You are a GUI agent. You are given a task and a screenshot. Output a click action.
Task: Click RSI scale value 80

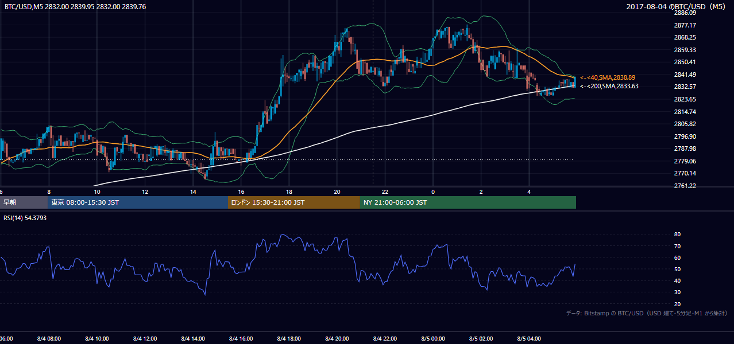(x=677, y=234)
